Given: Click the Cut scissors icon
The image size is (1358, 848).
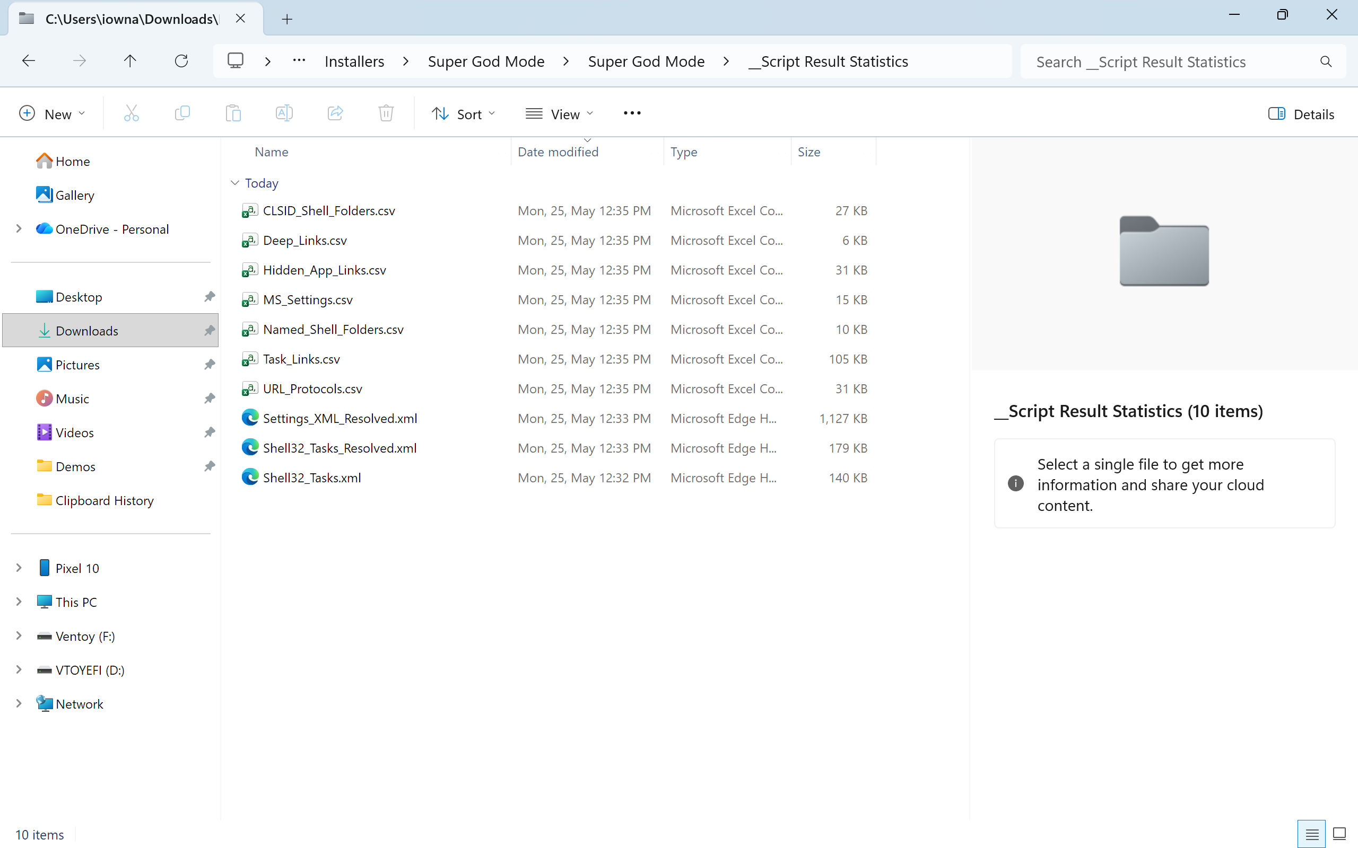Looking at the screenshot, I should (x=132, y=113).
